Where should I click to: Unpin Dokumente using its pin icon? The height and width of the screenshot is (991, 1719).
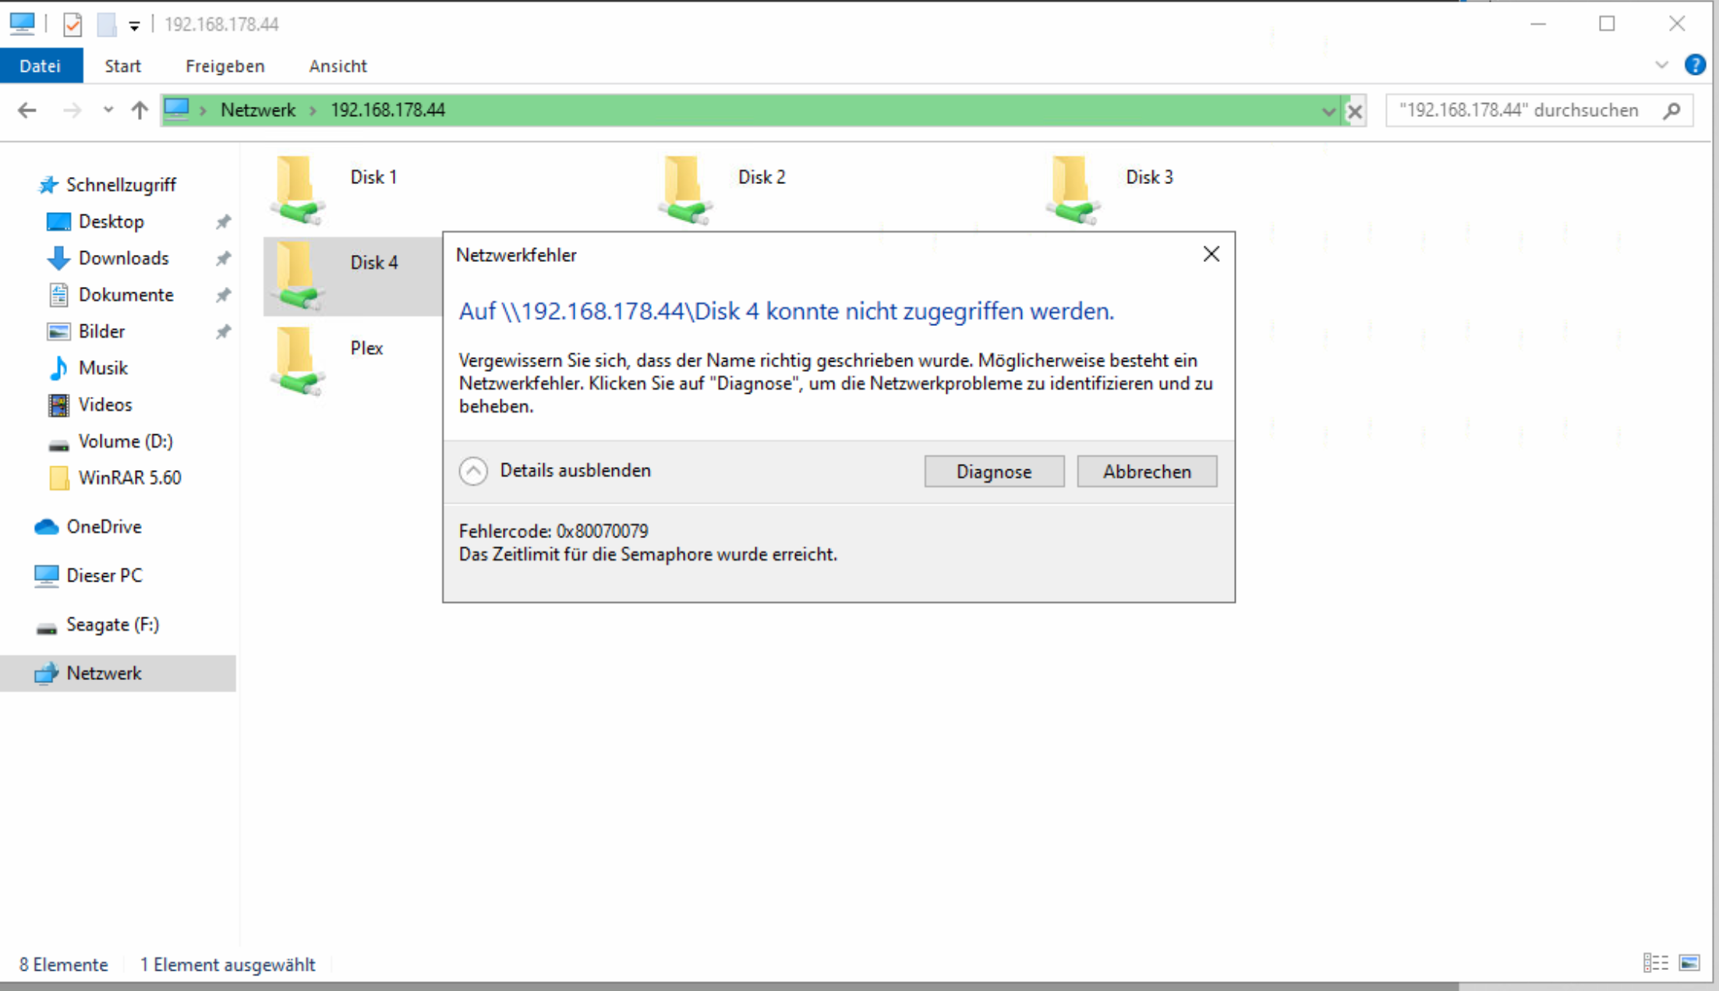[x=224, y=295]
